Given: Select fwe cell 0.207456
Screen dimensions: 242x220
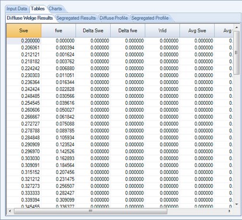Looking at the screenshot, I should [x=58, y=172].
